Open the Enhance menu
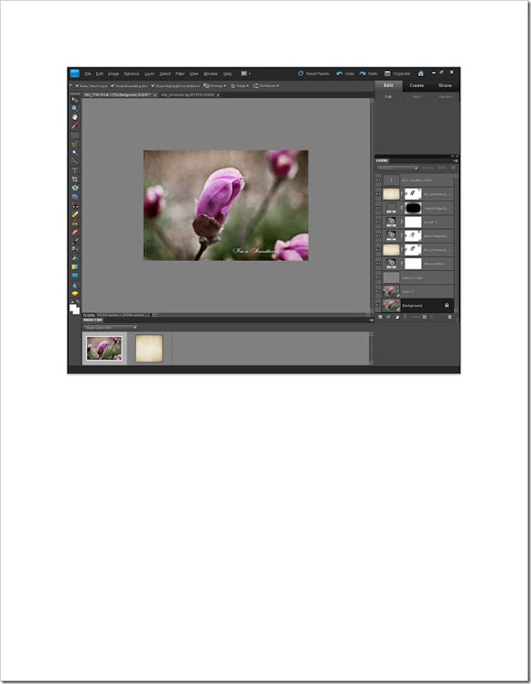Viewport: 531px width, 684px height. tap(132, 74)
